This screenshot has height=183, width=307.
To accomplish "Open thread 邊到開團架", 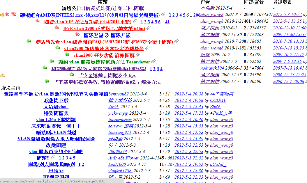I will tap(56, 113).
